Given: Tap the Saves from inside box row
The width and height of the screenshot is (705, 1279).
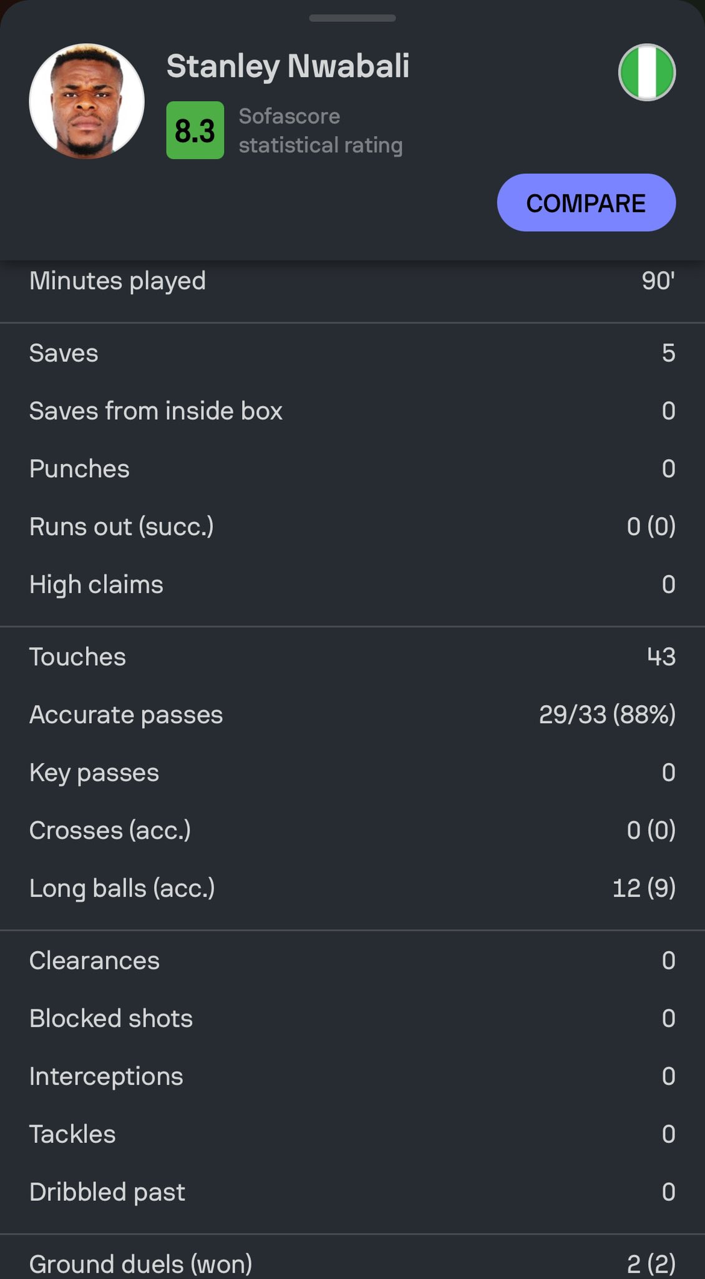Looking at the screenshot, I should (x=352, y=411).
